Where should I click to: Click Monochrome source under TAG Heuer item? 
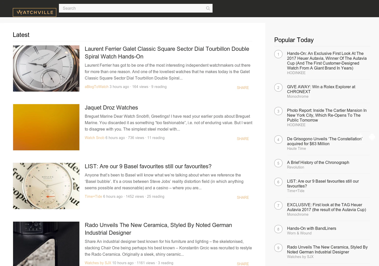[298, 214]
